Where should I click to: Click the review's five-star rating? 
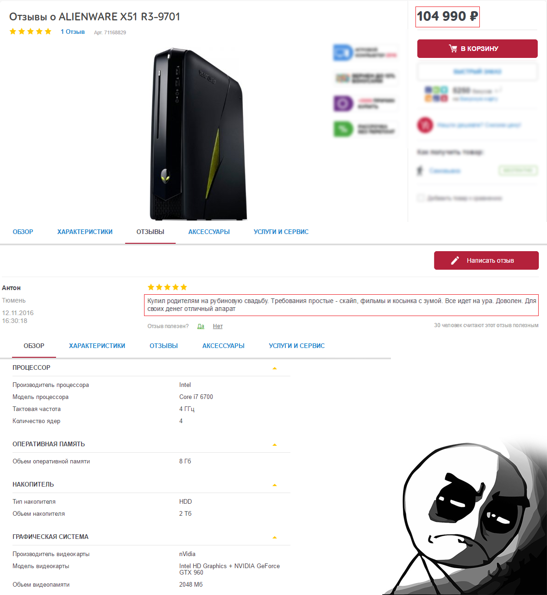pos(167,287)
